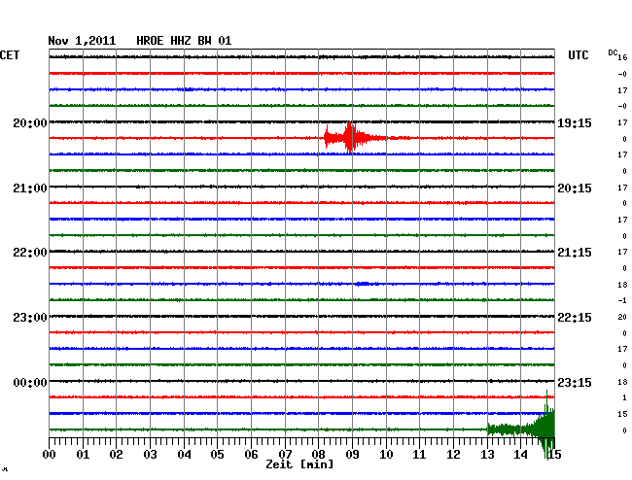
Task: Select the '23:00' CET time label
Action: point(30,318)
